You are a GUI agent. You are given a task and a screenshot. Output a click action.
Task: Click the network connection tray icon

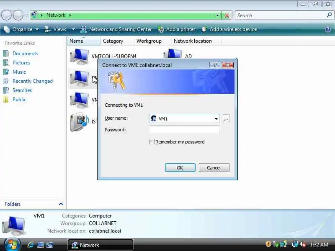point(295,244)
